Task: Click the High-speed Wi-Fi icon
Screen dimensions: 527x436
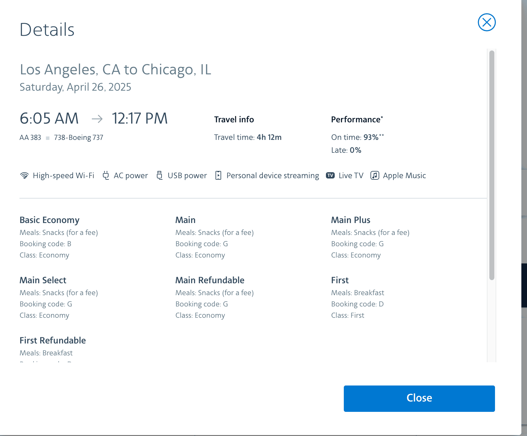Action: 24,175
